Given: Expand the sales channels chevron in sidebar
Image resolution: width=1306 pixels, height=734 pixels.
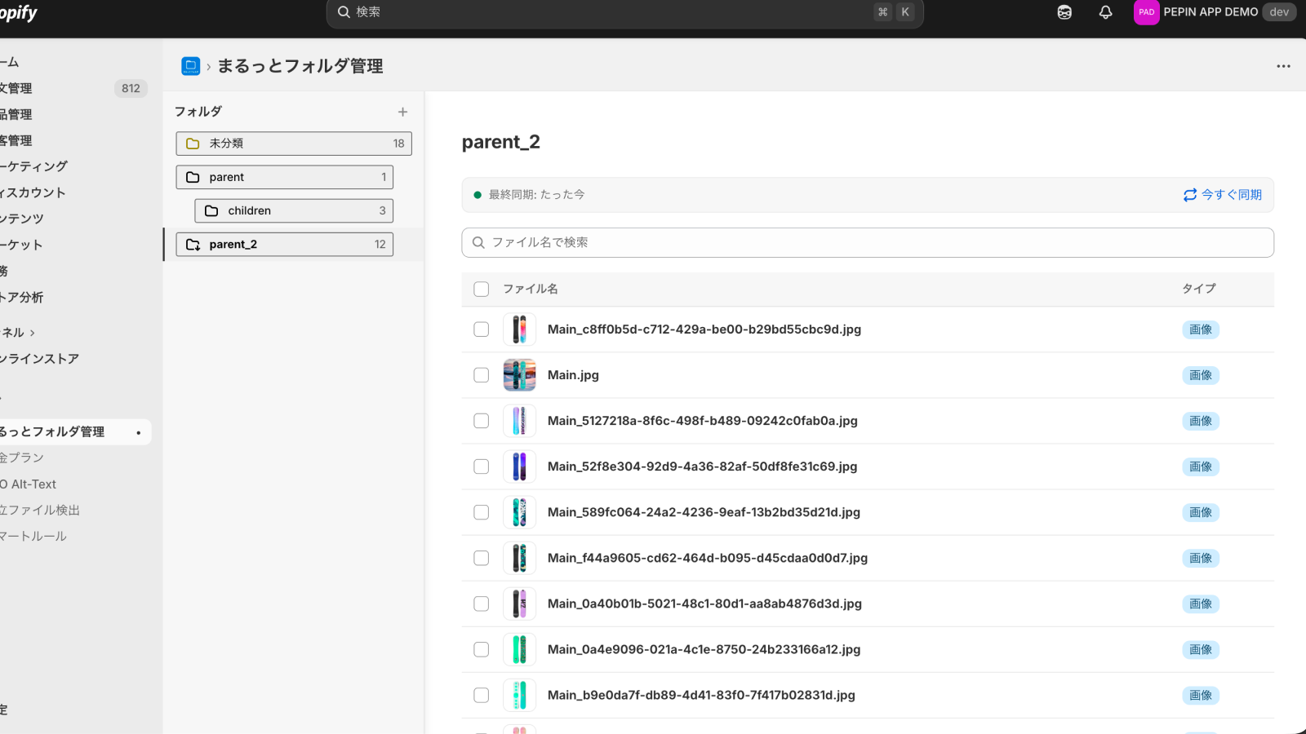Looking at the screenshot, I should tap(33, 333).
